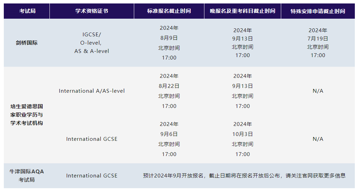Click the N/A cell for International A/AS-level

[317, 91]
